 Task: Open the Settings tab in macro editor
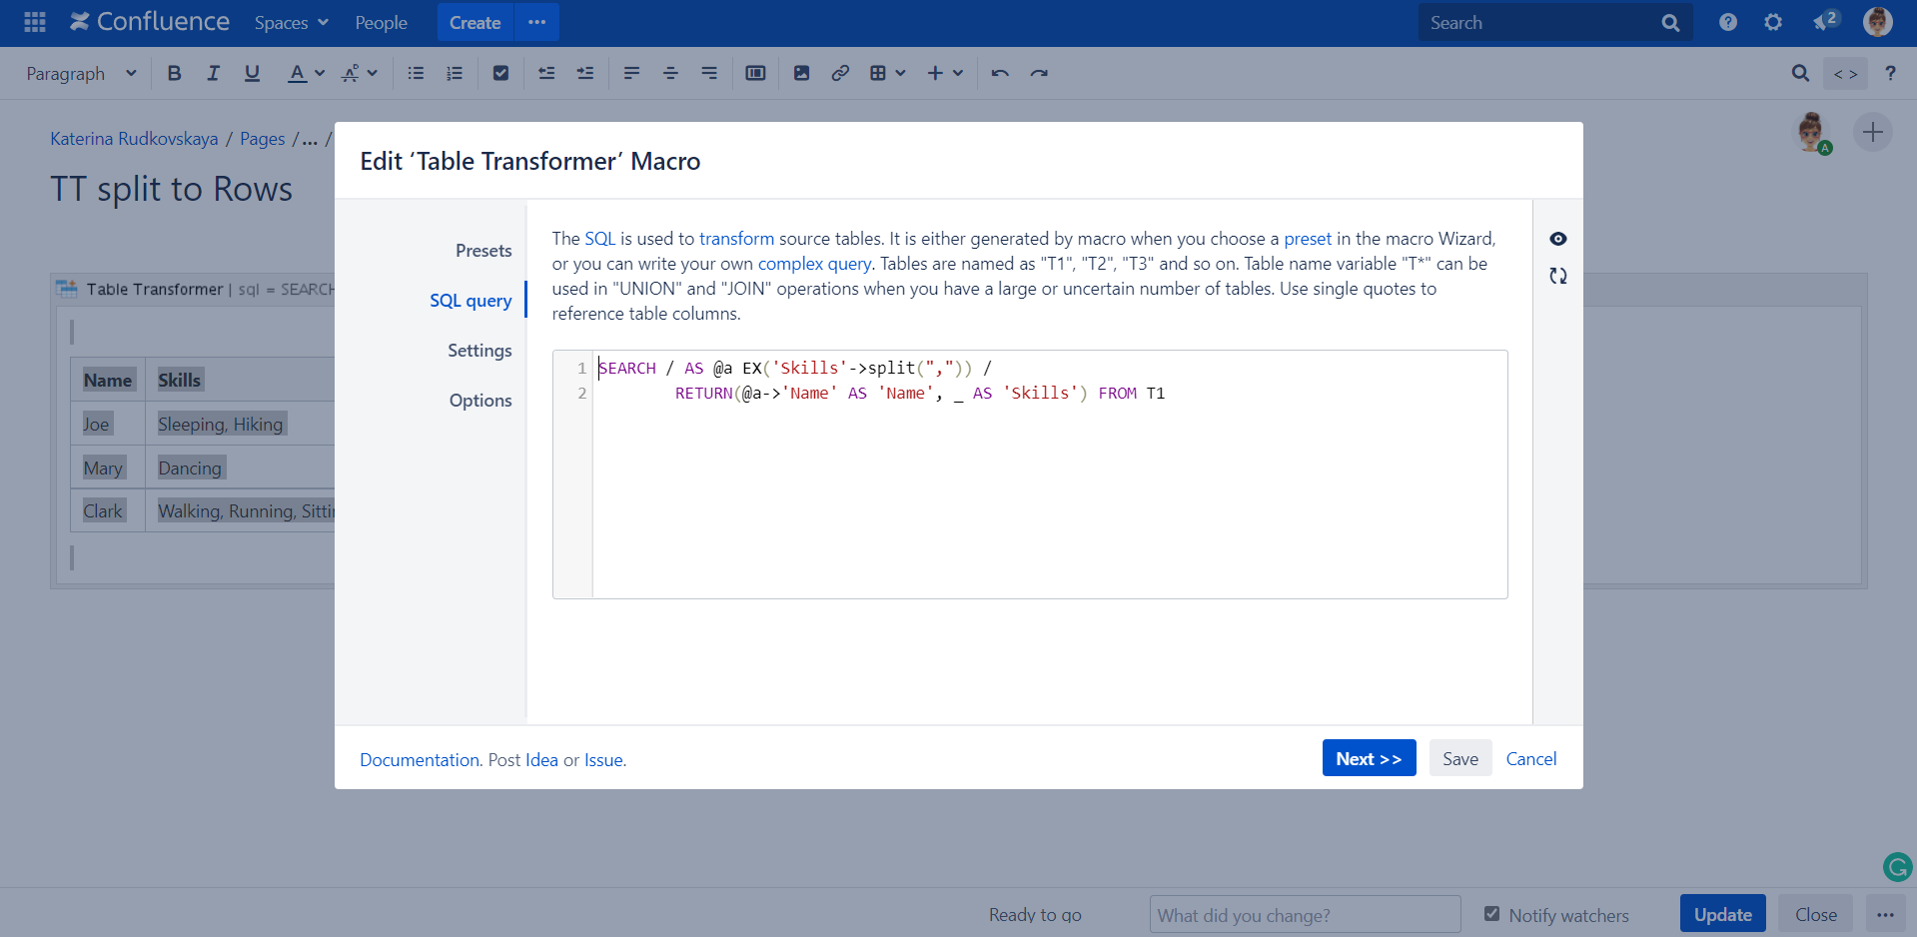click(x=479, y=351)
